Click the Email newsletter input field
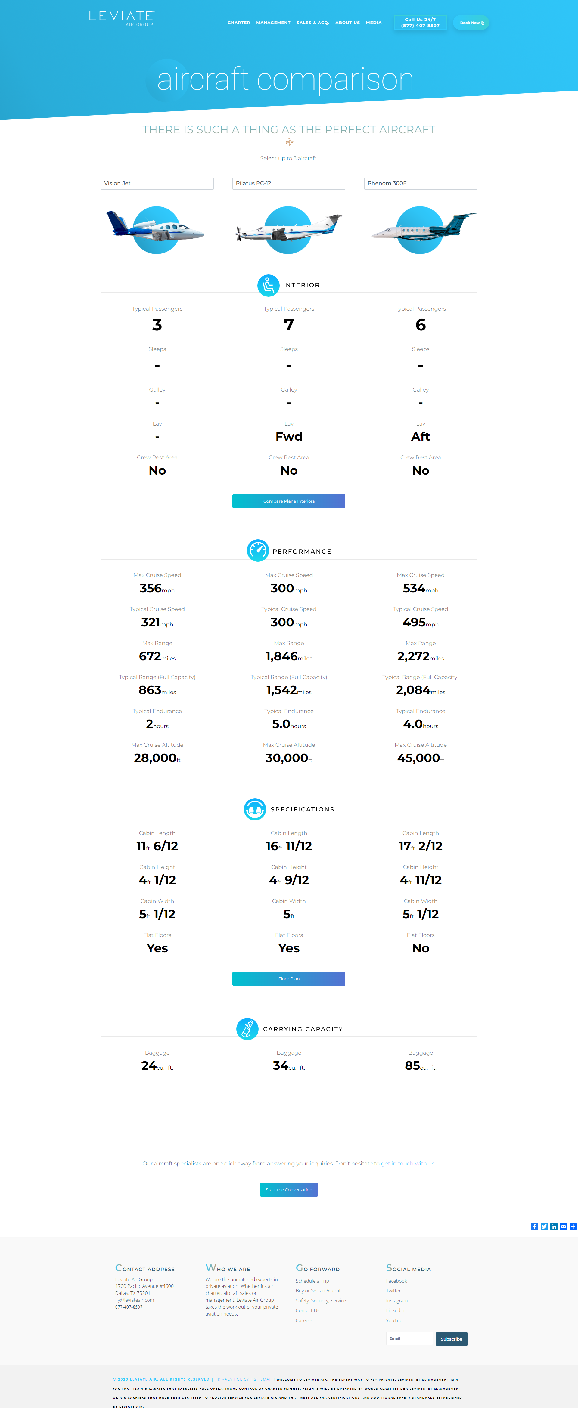Viewport: 578px width, 1408px height. pyautogui.click(x=410, y=1338)
